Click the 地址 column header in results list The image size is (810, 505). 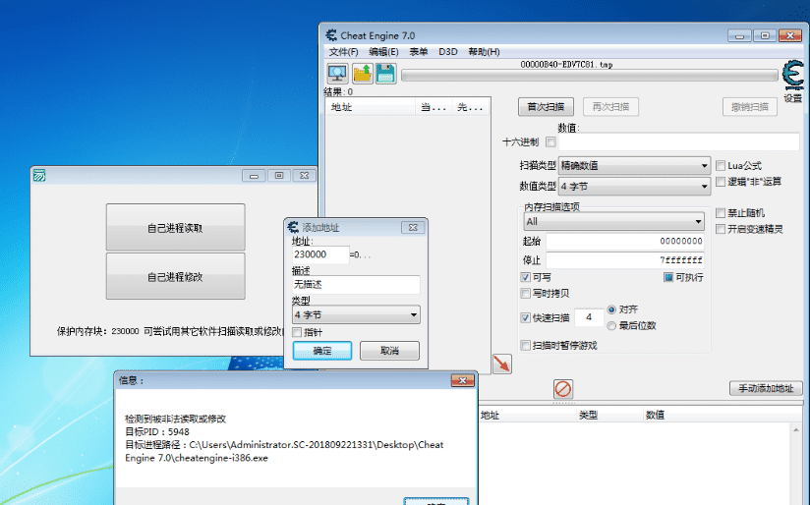click(371, 107)
